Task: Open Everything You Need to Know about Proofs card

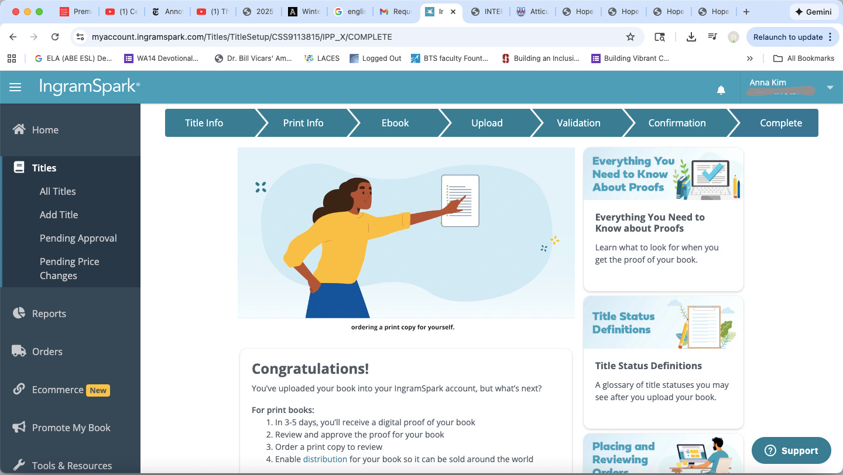Action: [663, 219]
